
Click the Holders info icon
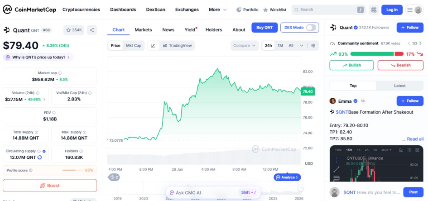(81, 151)
